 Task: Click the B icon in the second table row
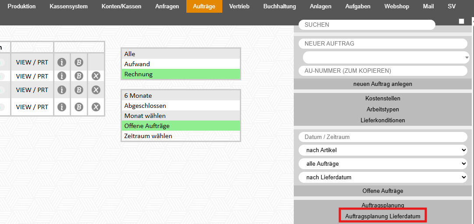click(79, 76)
